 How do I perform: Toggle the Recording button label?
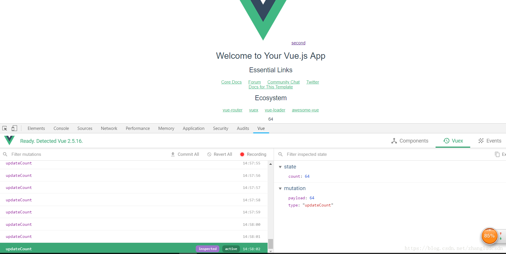[x=257, y=154]
